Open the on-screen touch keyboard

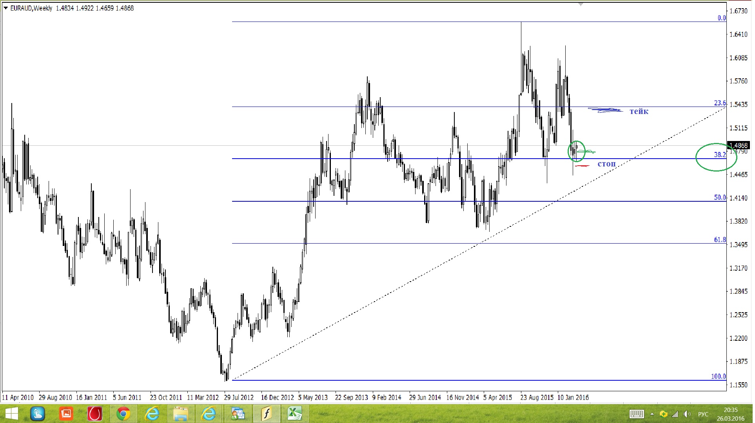pyautogui.click(x=637, y=414)
